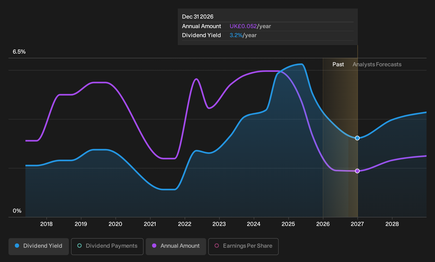435x262 pixels.
Task: Click the 2022 x-axis label
Action: click(185, 224)
